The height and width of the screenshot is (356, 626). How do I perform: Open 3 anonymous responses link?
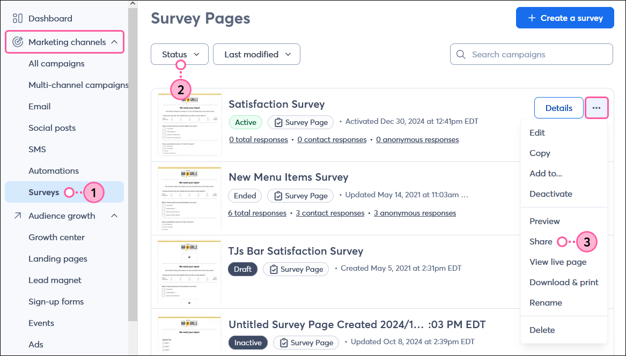(x=415, y=213)
